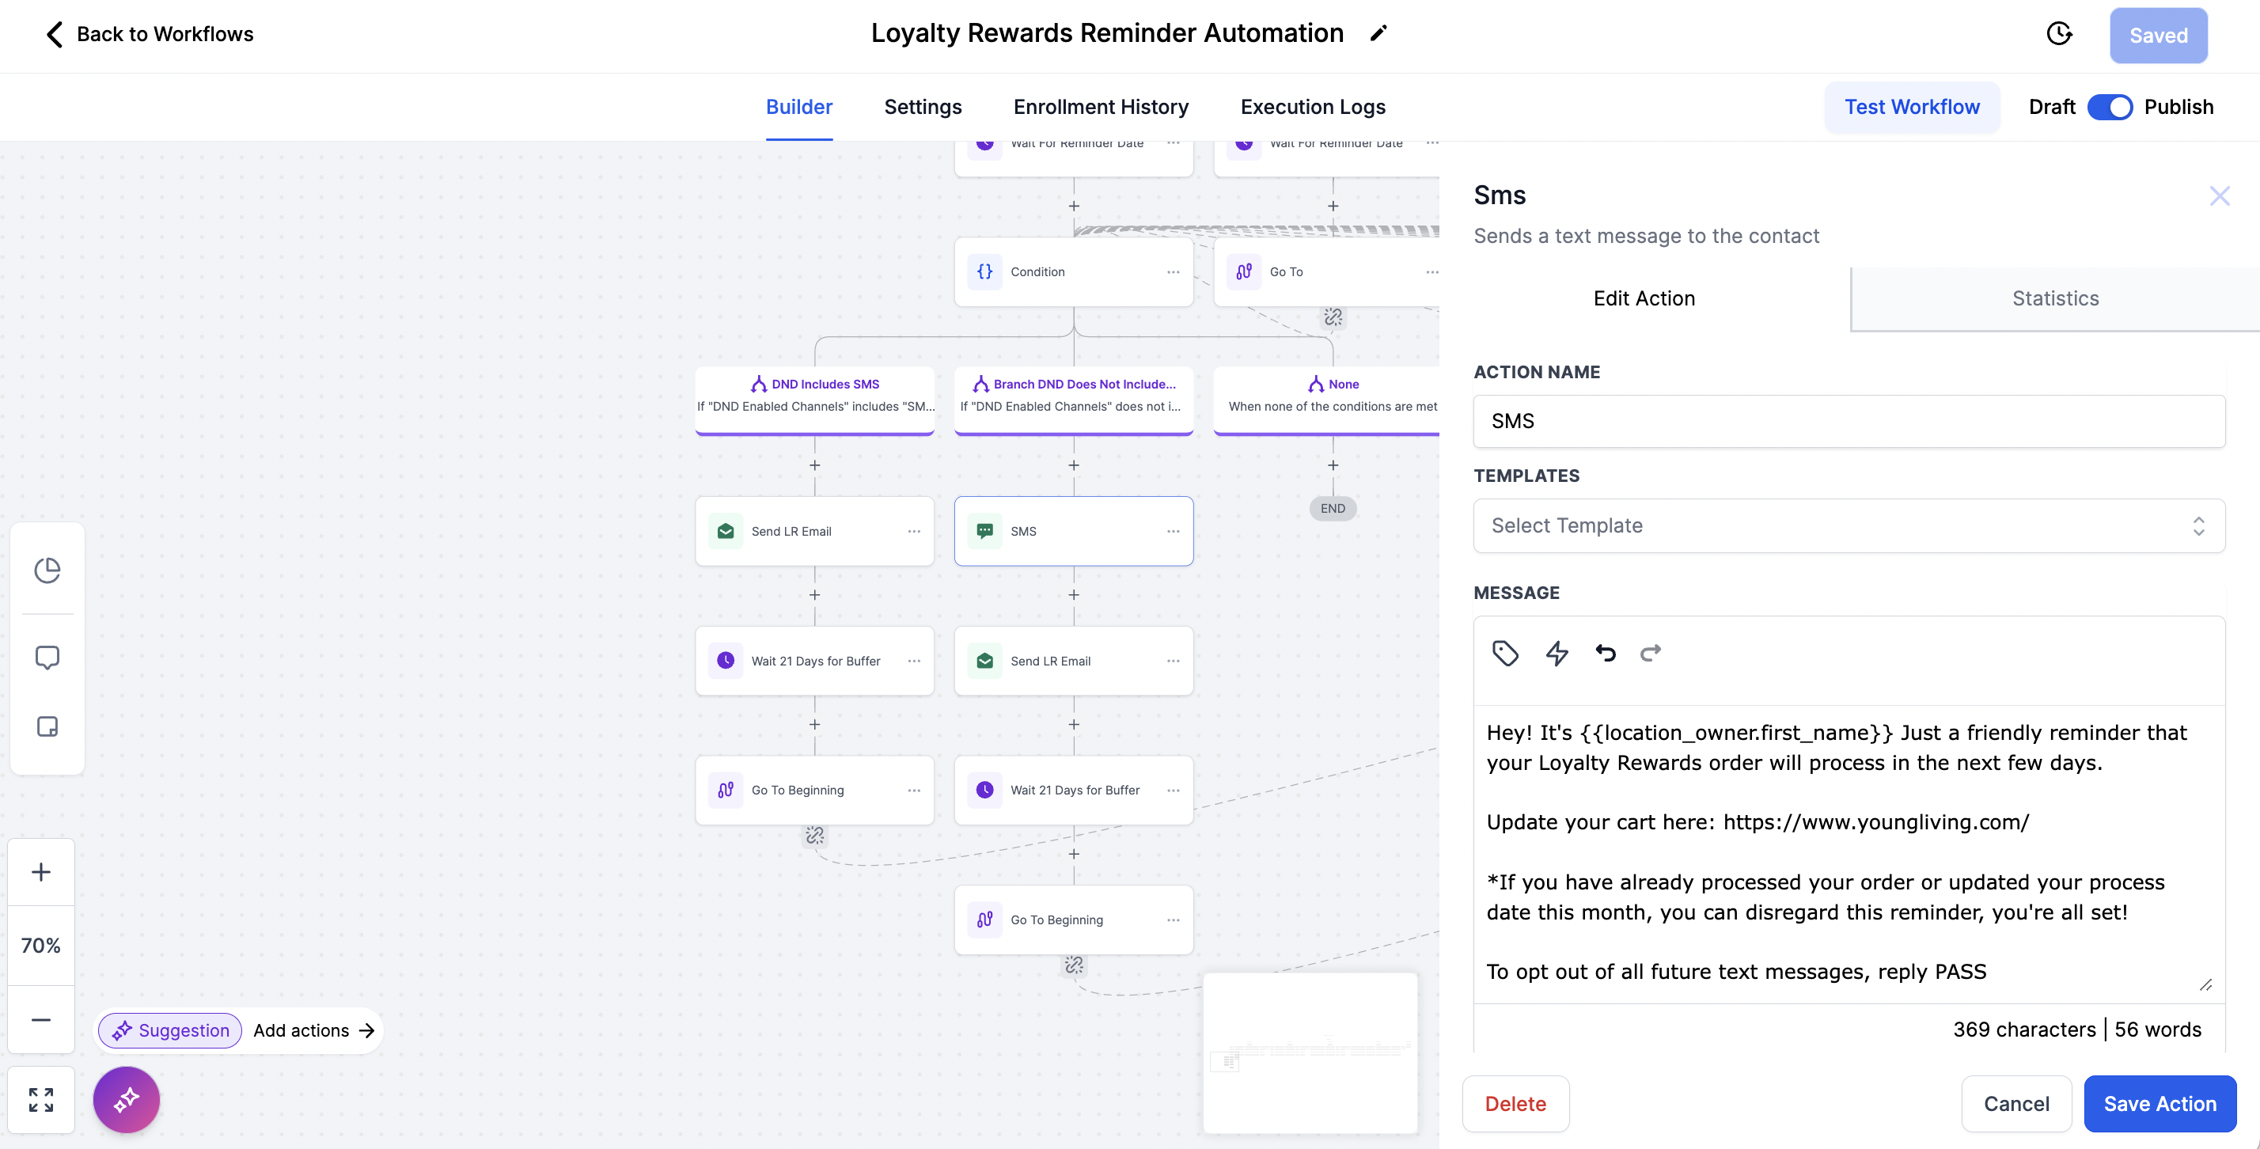The image size is (2260, 1149).
Task: Open the Execution Logs tab
Action: pyautogui.click(x=1313, y=107)
